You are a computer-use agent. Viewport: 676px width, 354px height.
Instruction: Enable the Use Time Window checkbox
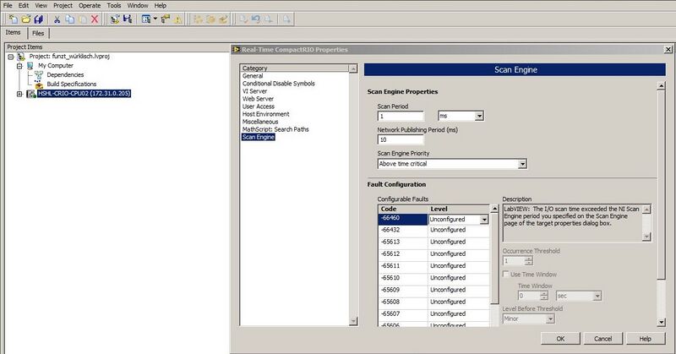[506, 275]
